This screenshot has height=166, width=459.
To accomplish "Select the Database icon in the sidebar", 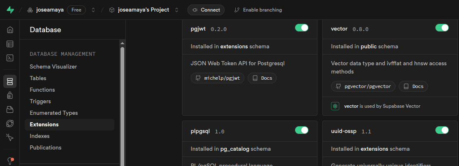I will [x=10, y=81].
